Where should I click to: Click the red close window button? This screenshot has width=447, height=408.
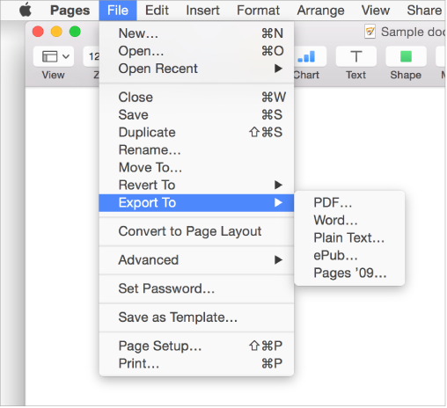38,32
